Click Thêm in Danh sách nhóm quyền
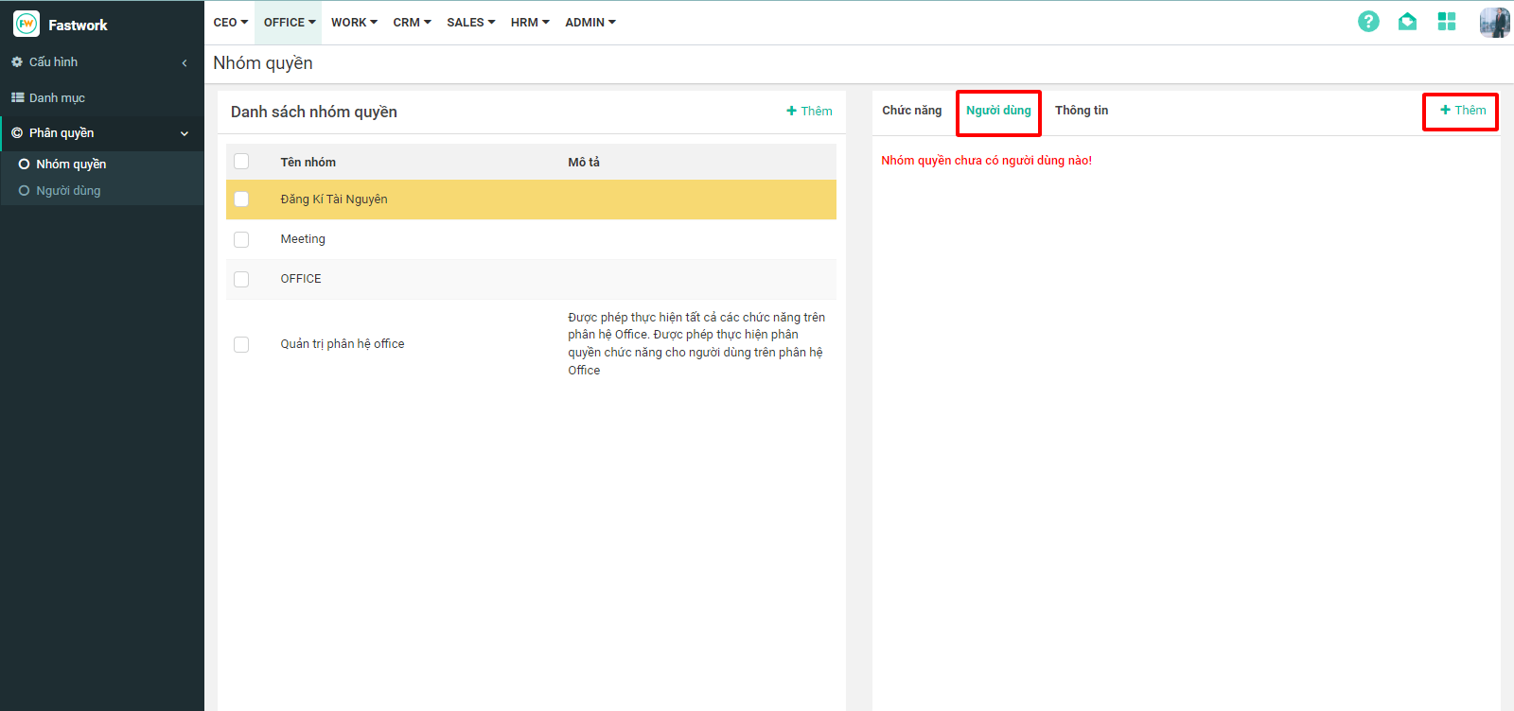Viewport: 1514px width, 711px height. coord(809,112)
